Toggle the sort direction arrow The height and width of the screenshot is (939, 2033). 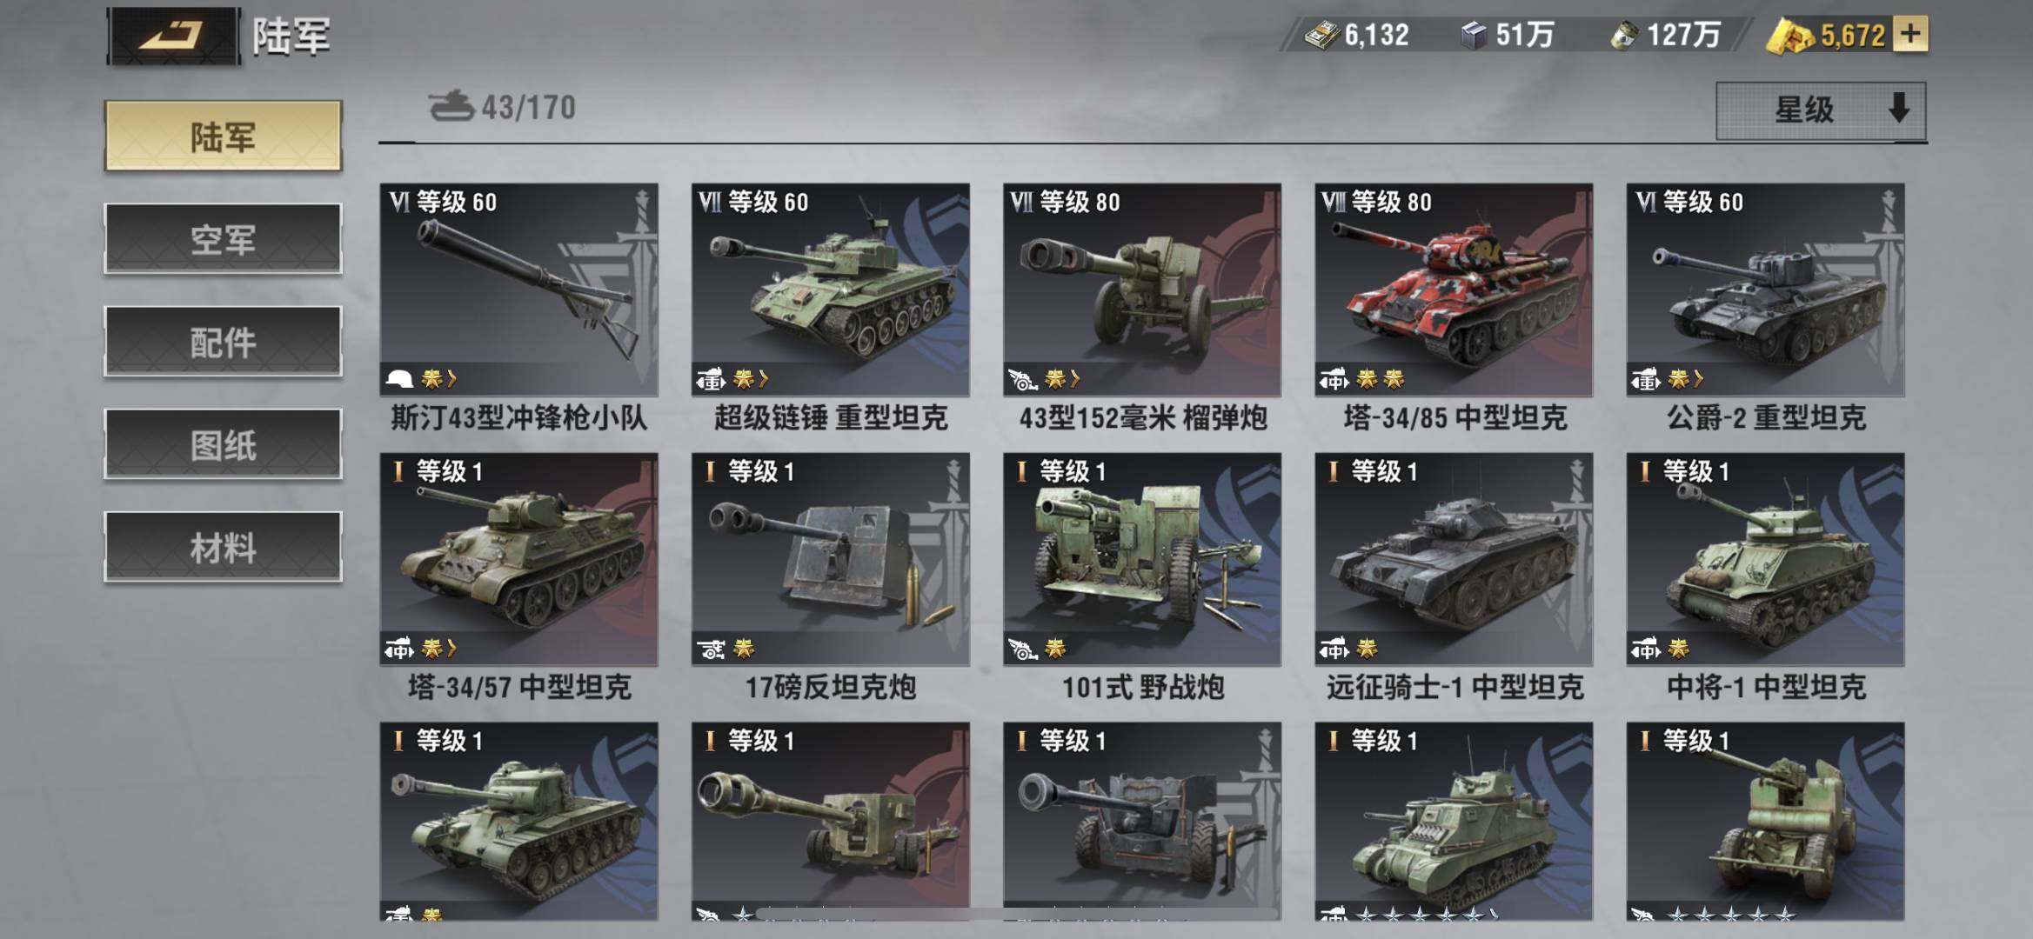pos(1899,109)
